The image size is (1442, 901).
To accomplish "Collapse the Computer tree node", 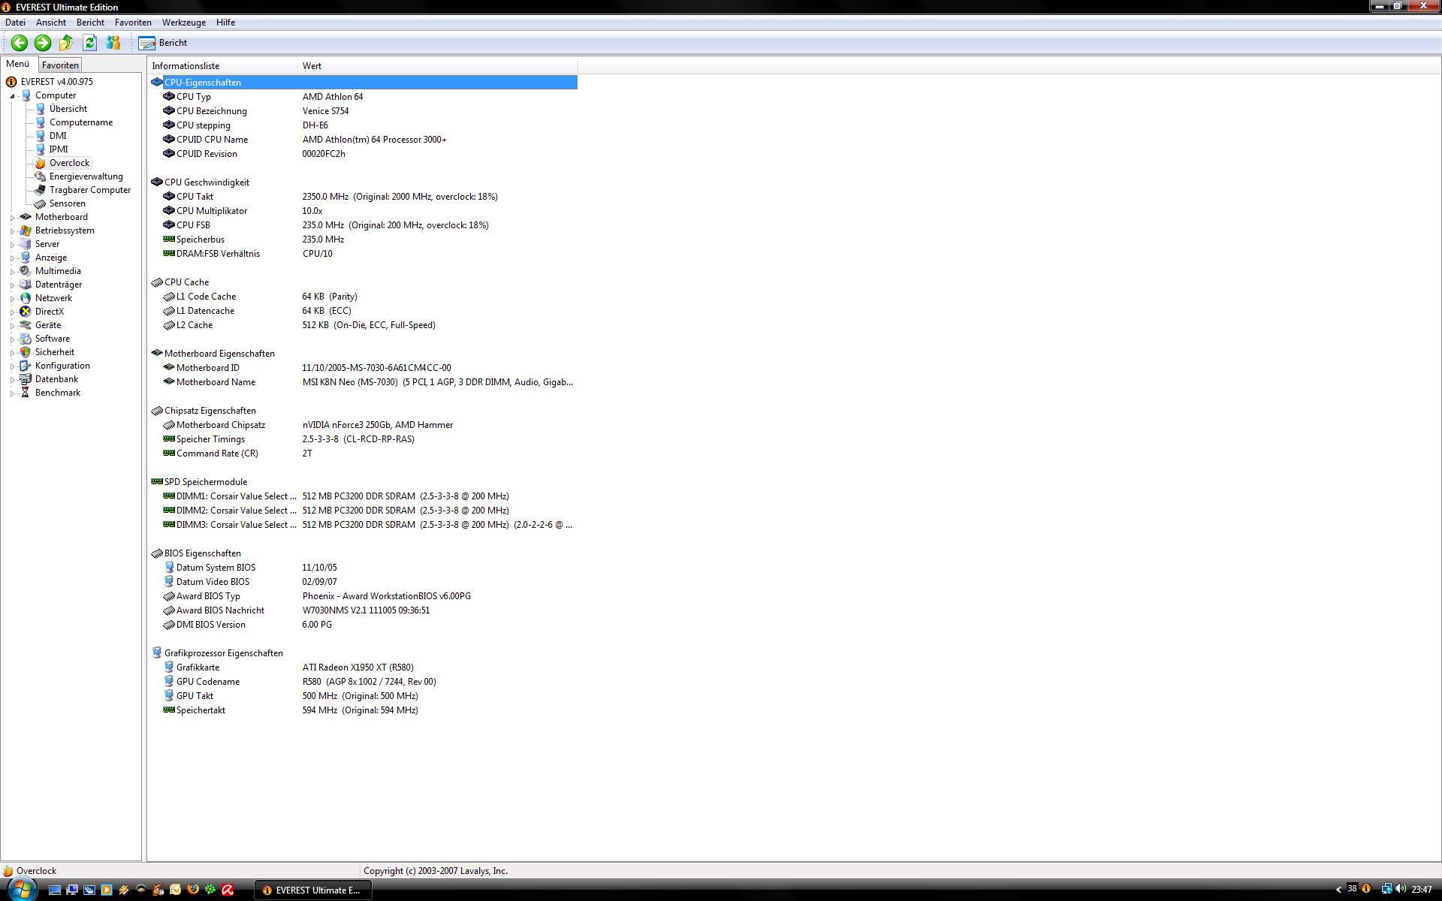I will tap(12, 96).
